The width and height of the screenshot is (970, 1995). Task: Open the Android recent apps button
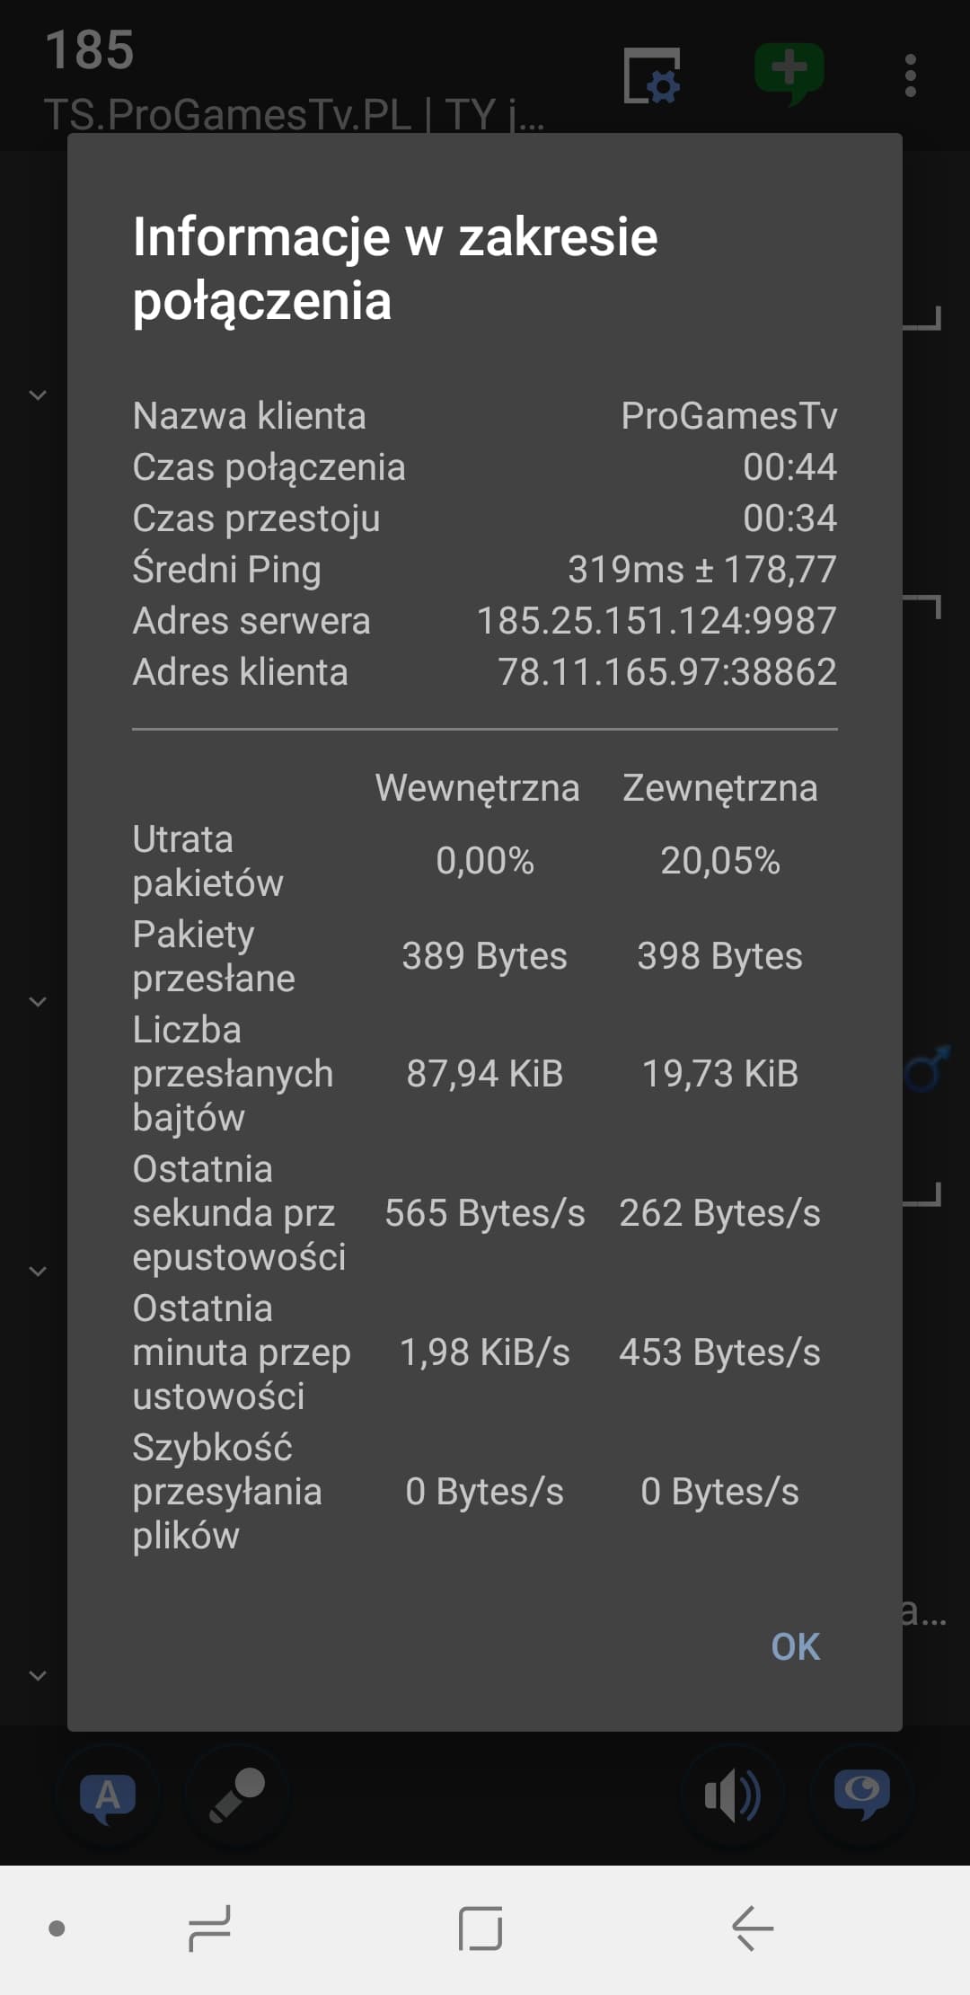[210, 1928]
